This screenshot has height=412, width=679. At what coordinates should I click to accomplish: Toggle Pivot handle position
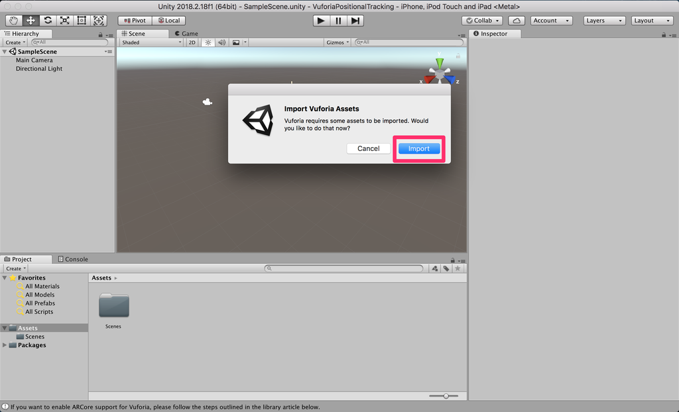click(135, 21)
